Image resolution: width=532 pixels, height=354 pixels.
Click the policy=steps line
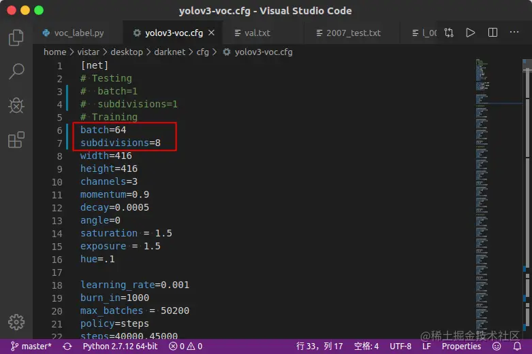pos(114,323)
